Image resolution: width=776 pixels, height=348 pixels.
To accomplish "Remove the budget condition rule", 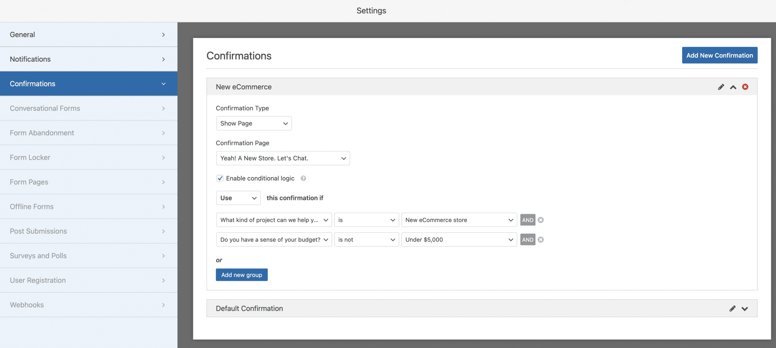I will pos(541,239).
